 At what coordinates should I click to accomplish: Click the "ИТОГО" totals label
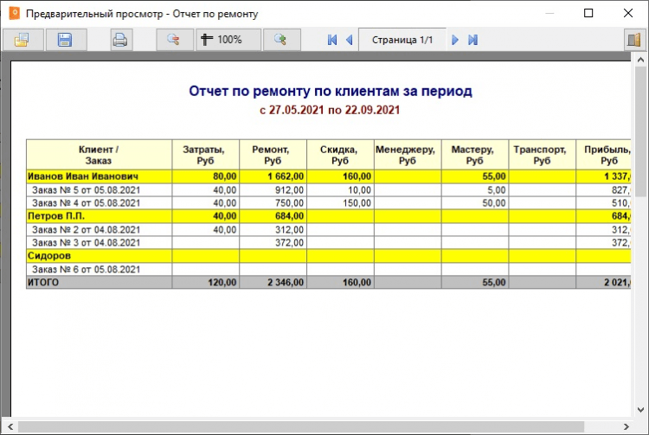[x=43, y=283]
